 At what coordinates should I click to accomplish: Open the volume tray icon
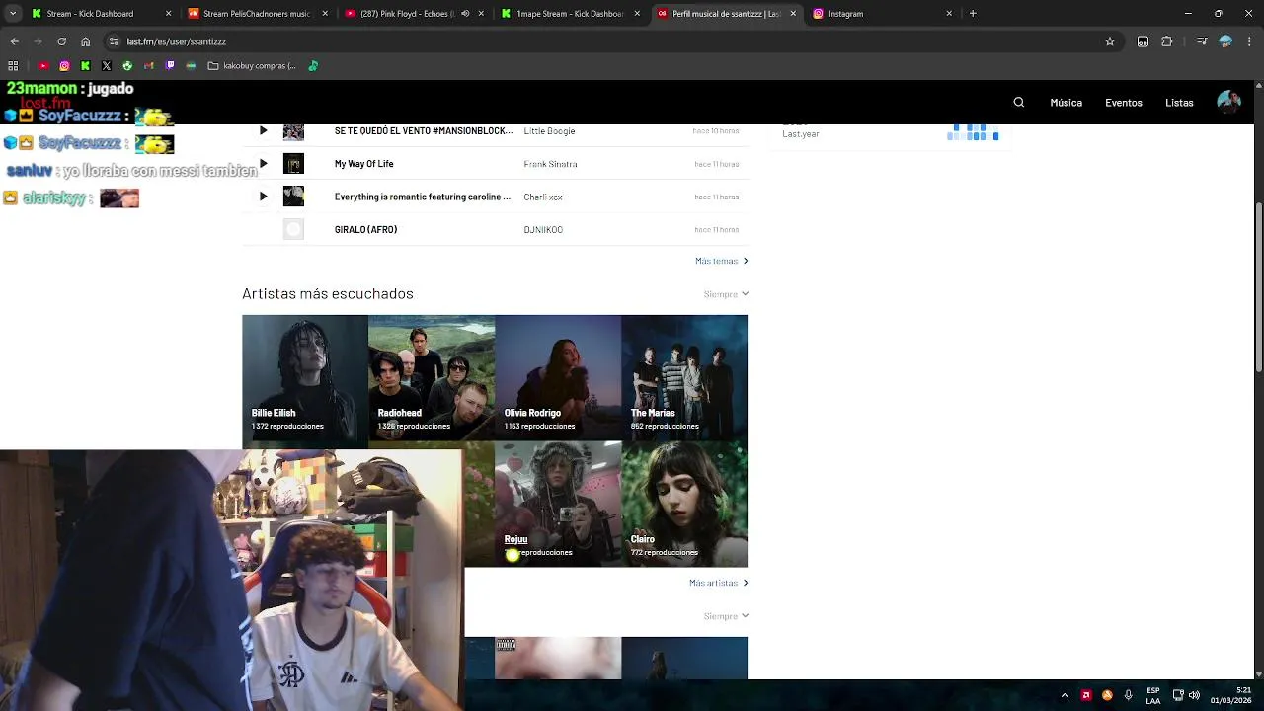1194,695
